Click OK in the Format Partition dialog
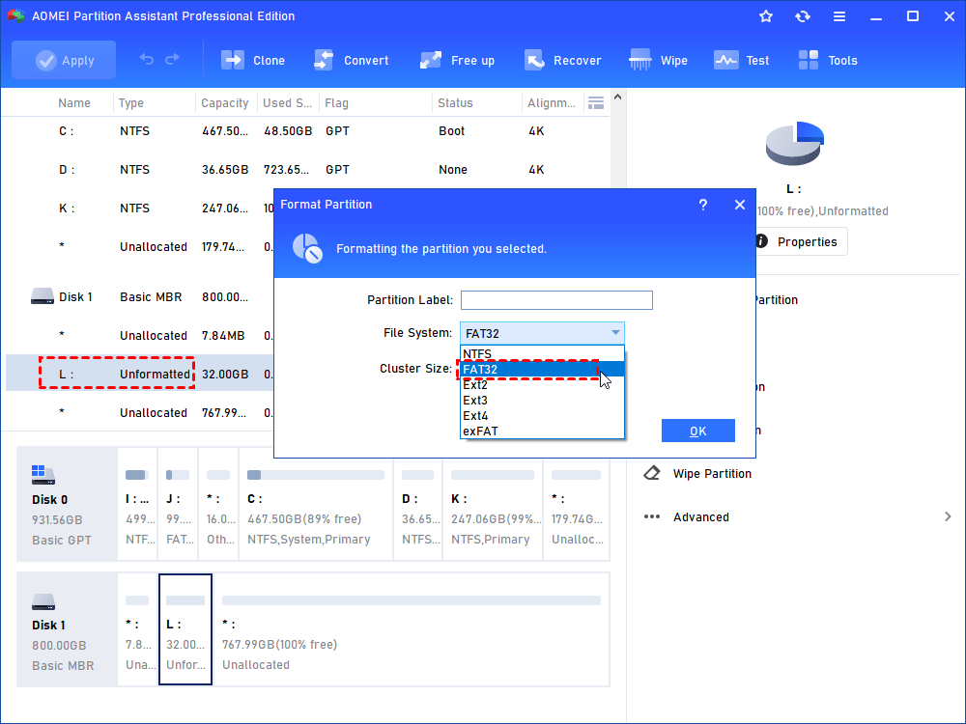Viewport: 966px width, 724px height. 698,431
